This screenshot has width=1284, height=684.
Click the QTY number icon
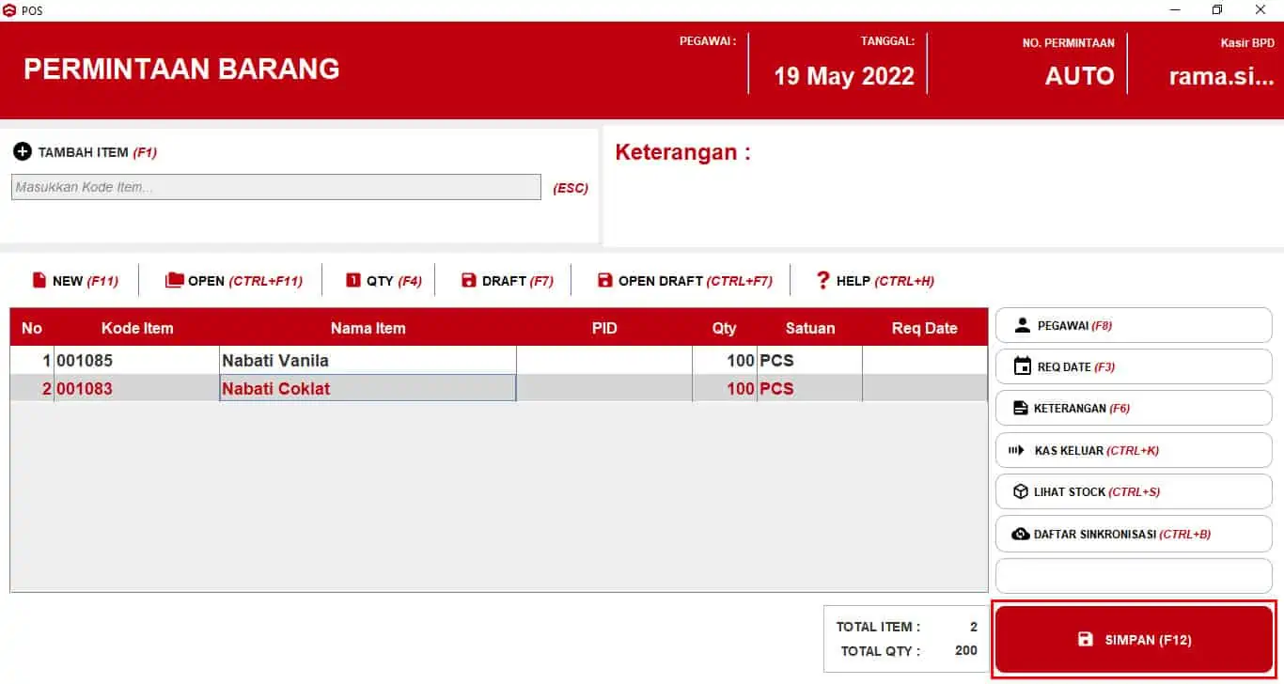coord(353,280)
